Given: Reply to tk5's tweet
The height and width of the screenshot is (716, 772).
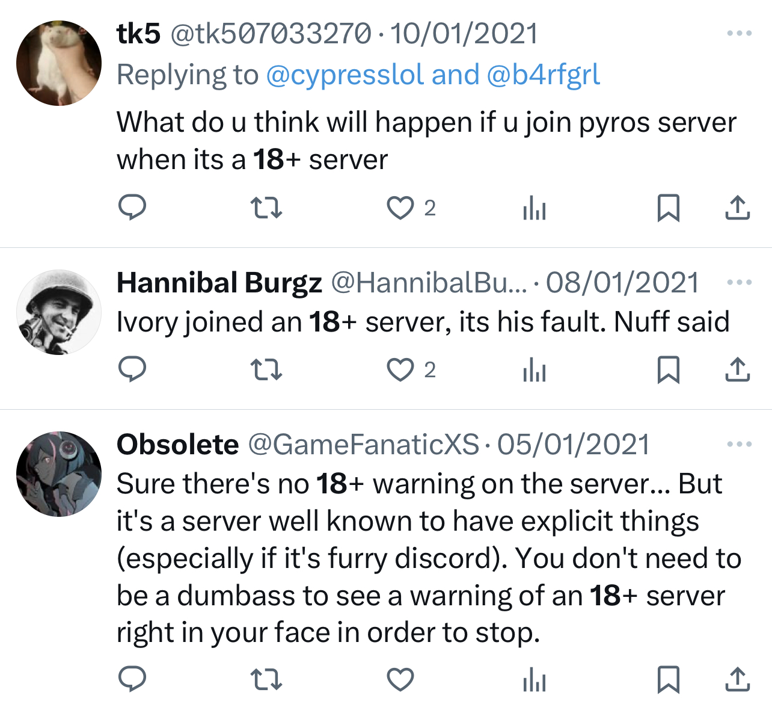Looking at the screenshot, I should pyautogui.click(x=132, y=208).
